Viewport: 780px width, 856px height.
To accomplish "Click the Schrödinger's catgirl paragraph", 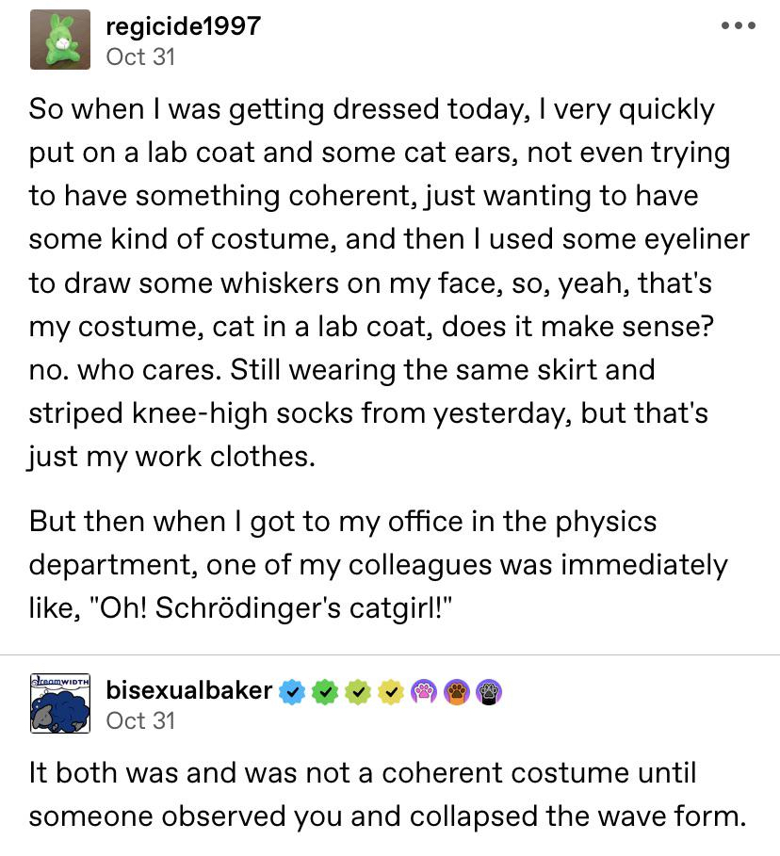I will pos(377,564).
